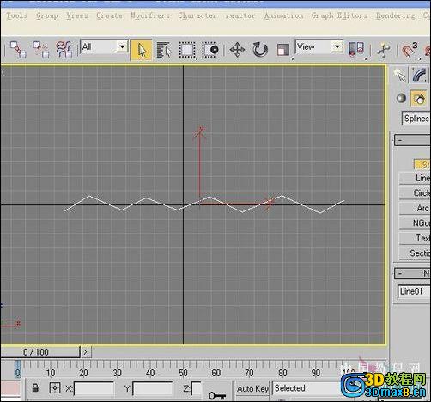Click the Line spline button
The width and height of the screenshot is (431, 402).
pos(415,178)
